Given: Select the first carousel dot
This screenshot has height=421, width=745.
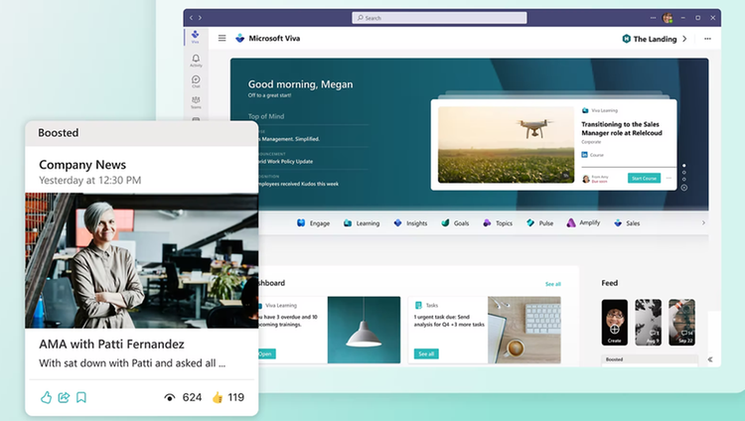Looking at the screenshot, I should click(684, 166).
